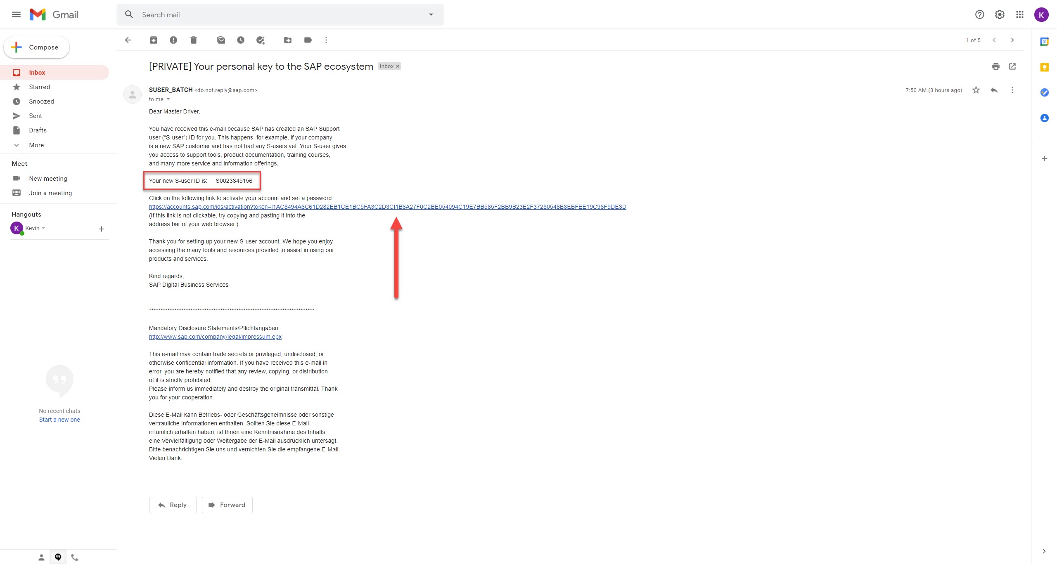The image size is (1057, 564).
Task: Remove the Inbox label from subject
Action: click(x=398, y=66)
